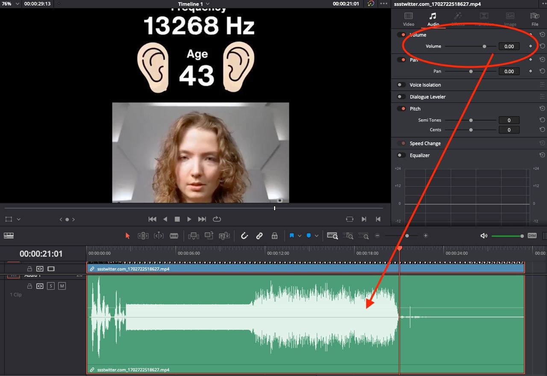Click Overwrite Clip toolbar icon
Image resolution: width=547 pixels, height=376 pixels.
point(209,235)
